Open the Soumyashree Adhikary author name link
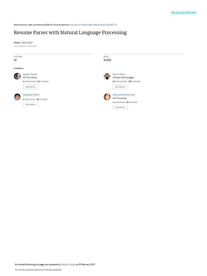 [124, 95]
